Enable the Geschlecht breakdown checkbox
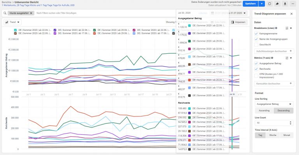299x155 pixels. pos(256,44)
